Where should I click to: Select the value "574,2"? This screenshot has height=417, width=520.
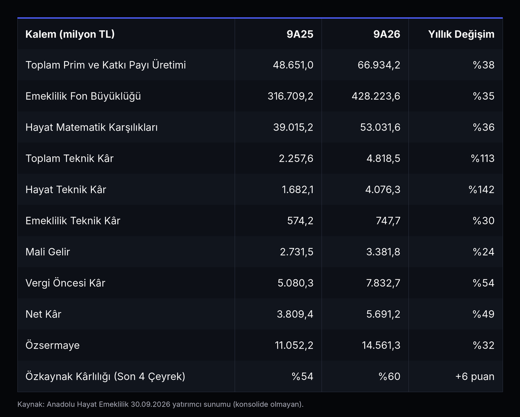coord(300,220)
